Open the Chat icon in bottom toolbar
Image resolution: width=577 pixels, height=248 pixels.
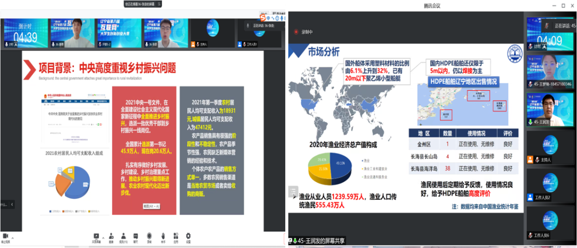tap(136, 236)
